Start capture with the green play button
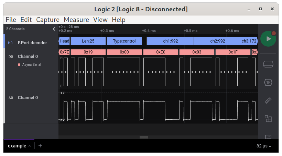The height and width of the screenshot is (156, 282). click(268, 39)
